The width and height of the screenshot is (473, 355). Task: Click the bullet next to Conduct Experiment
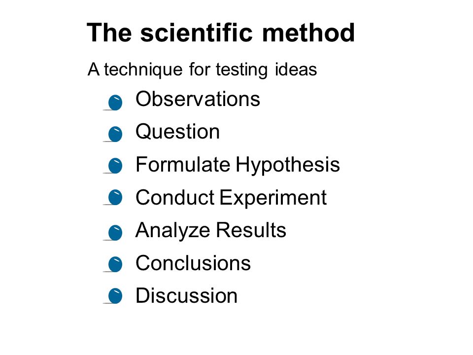pos(115,197)
